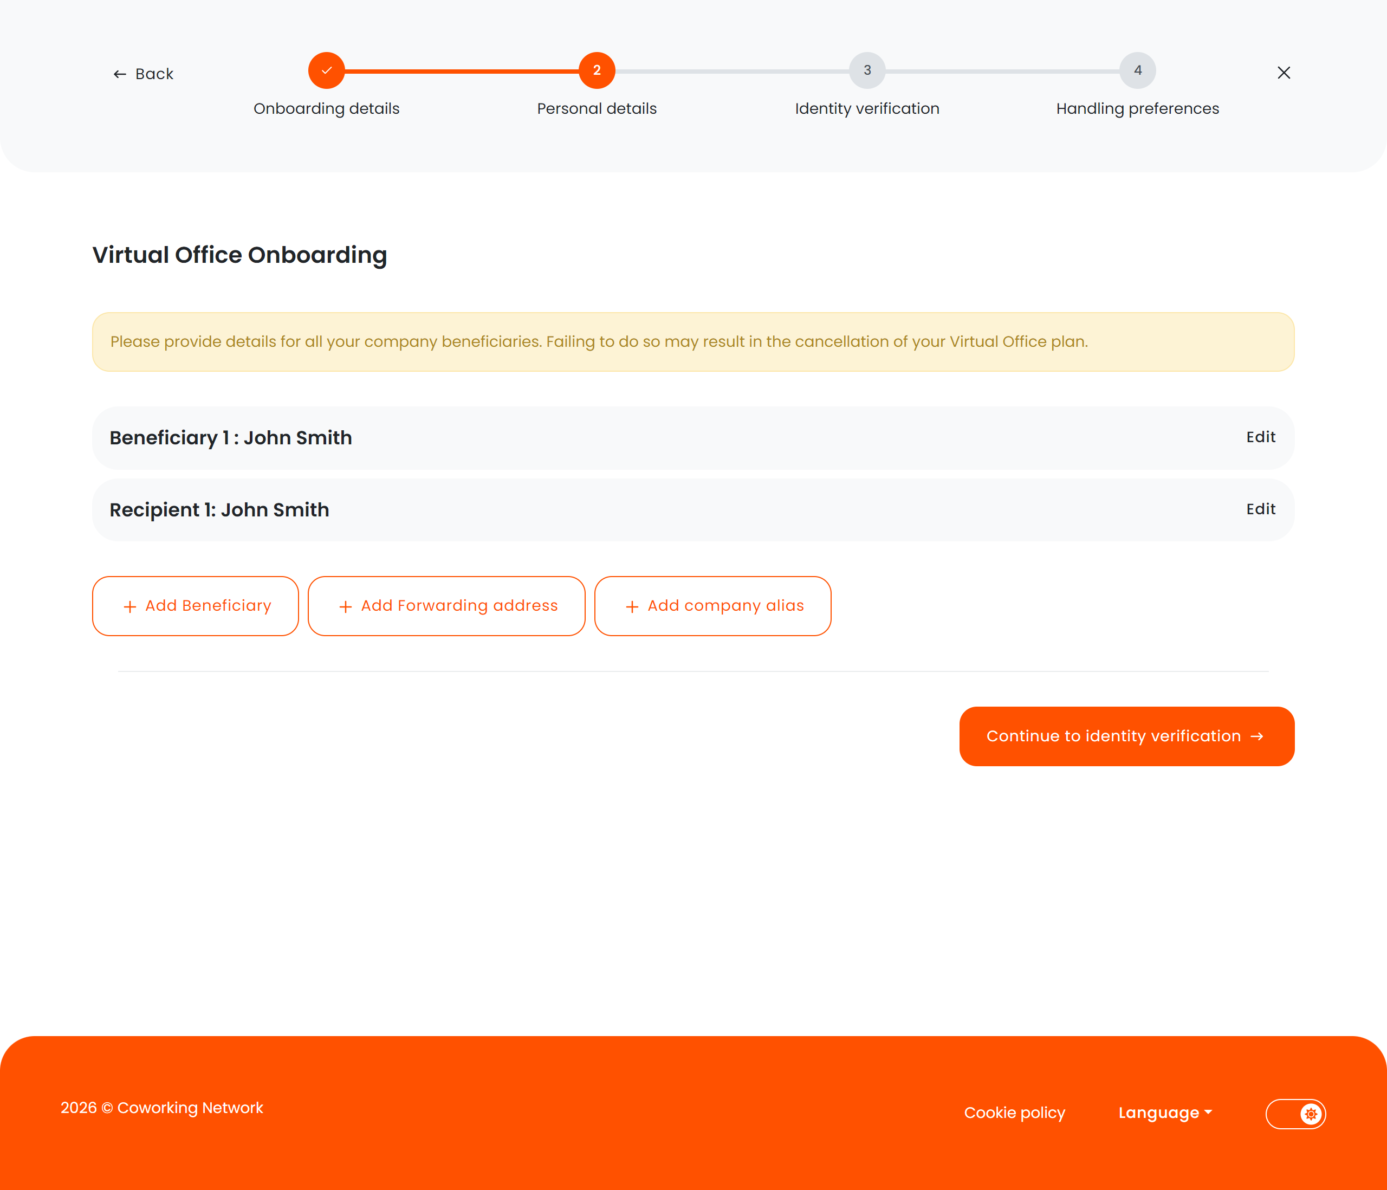Click the 2026 © Coworking Network text
Viewport: 1387px width, 1190px height.
162,1108
